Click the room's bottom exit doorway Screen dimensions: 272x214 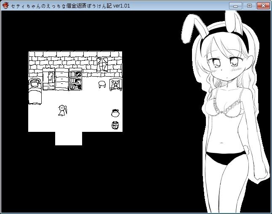point(69,139)
